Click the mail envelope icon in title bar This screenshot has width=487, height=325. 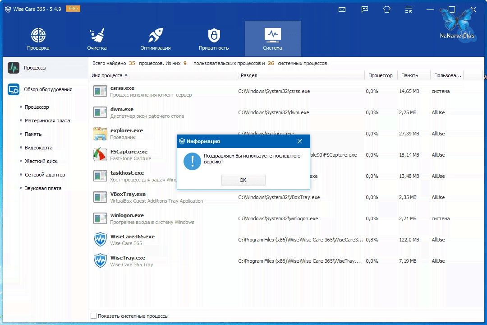coord(342,9)
